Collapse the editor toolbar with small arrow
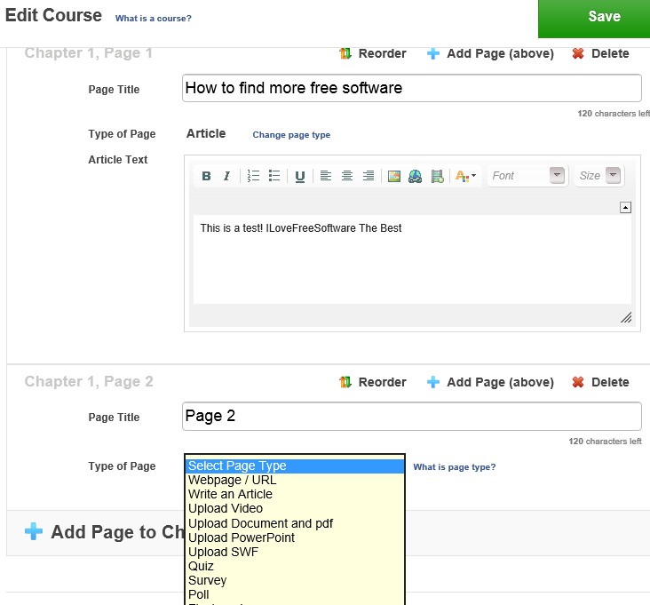 click(x=625, y=207)
